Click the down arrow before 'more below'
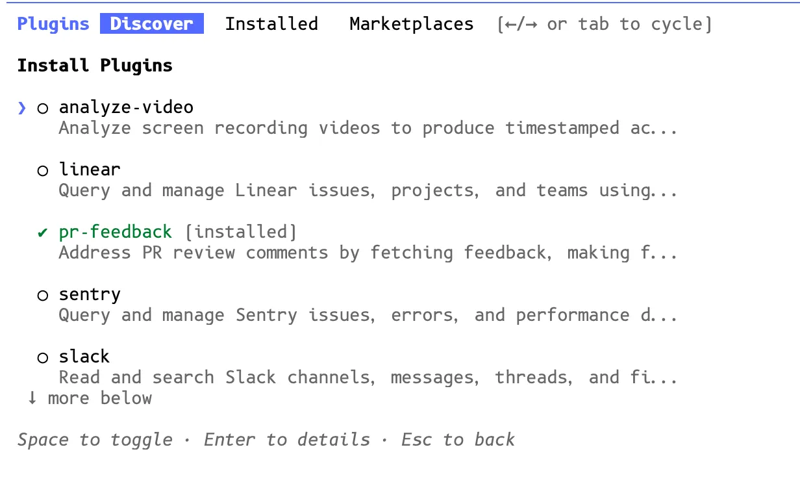The image size is (800, 495). pyautogui.click(x=32, y=398)
